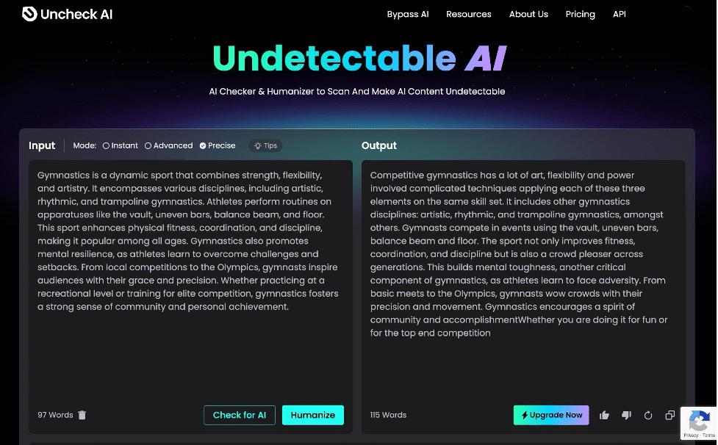Copy the output text using the copy icon
This screenshot has width=718, height=445.
pos(669,415)
